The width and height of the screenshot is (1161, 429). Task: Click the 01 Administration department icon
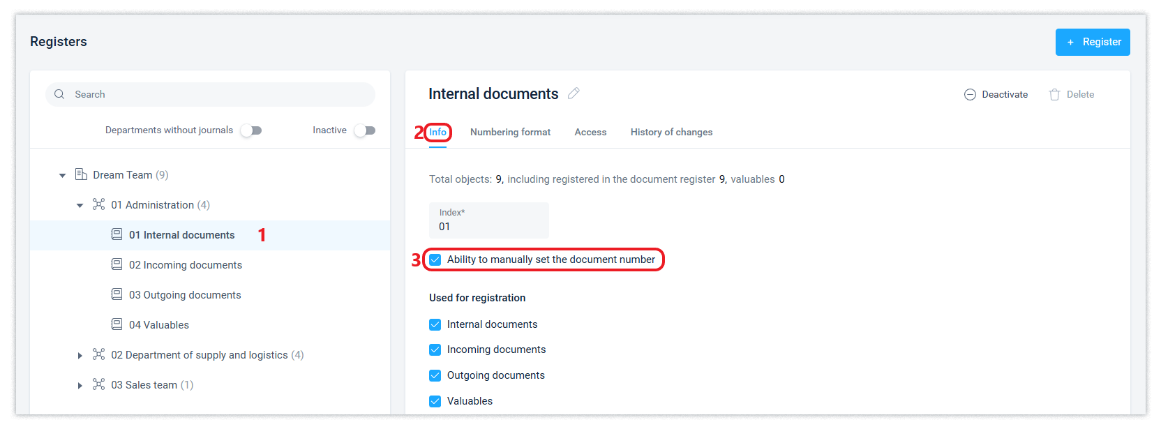[x=99, y=204]
